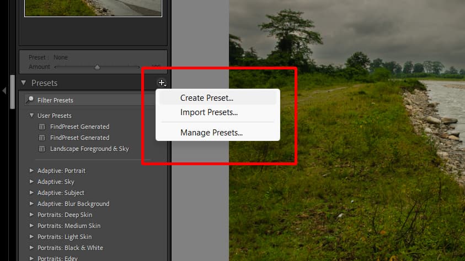The width and height of the screenshot is (465, 261).
Task: Click the plus icon in Presets header
Action: 162,83
